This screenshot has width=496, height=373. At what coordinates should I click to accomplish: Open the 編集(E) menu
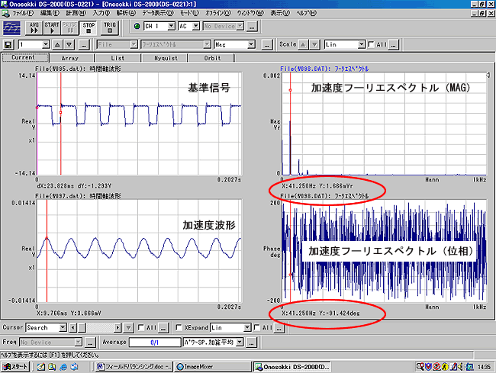pos(50,13)
